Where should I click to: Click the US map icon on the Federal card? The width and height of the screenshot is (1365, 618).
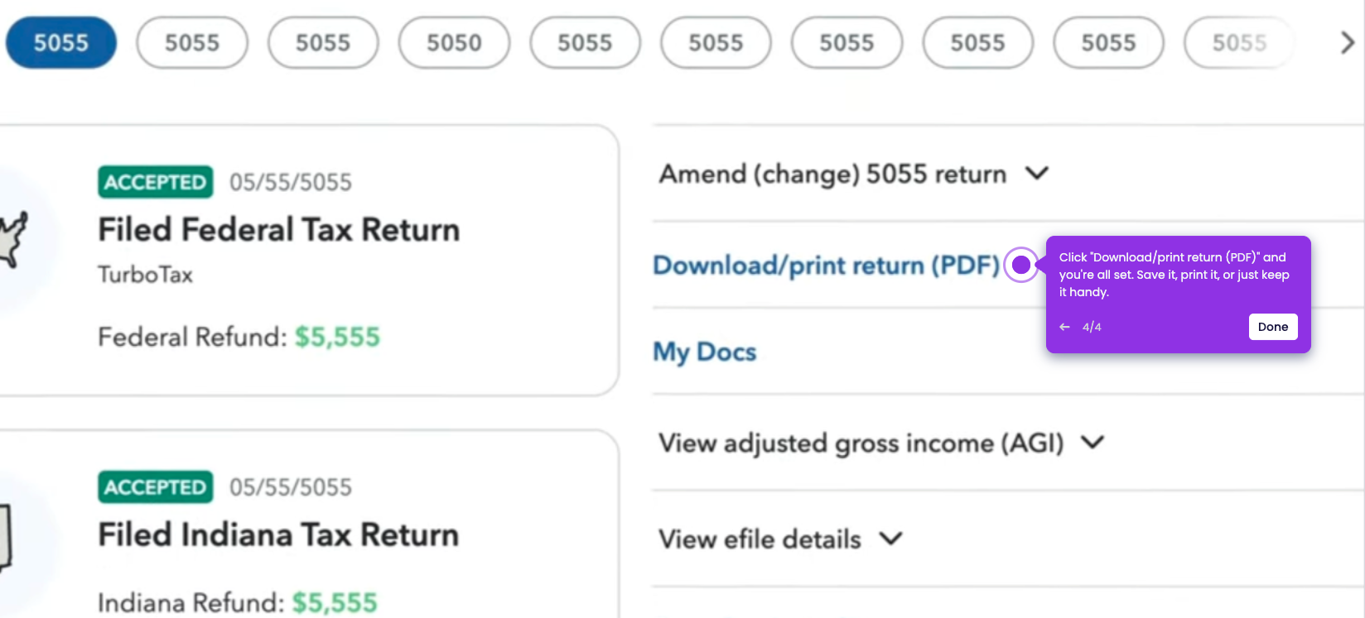coord(14,239)
